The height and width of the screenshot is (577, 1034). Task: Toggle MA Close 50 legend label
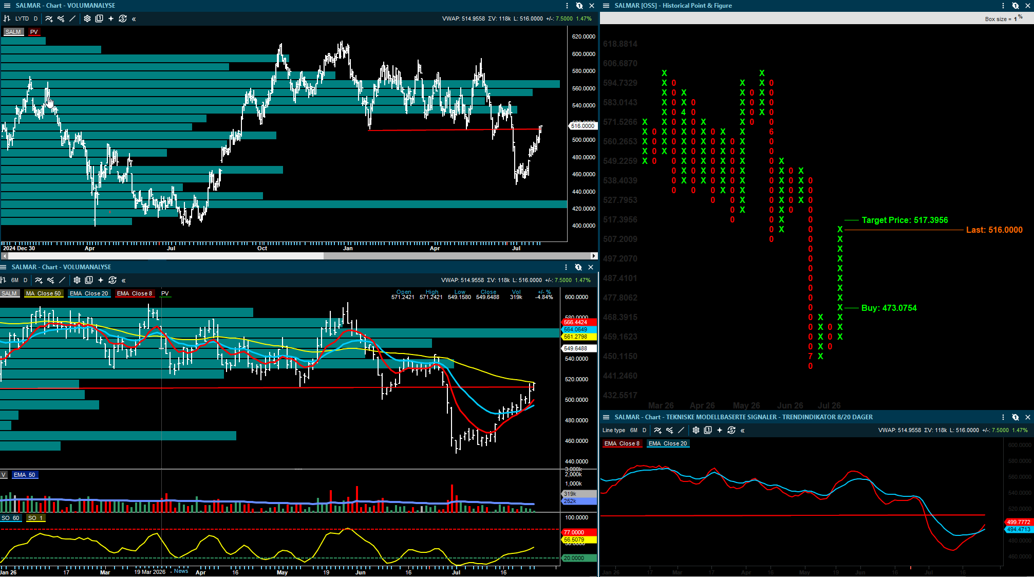44,293
